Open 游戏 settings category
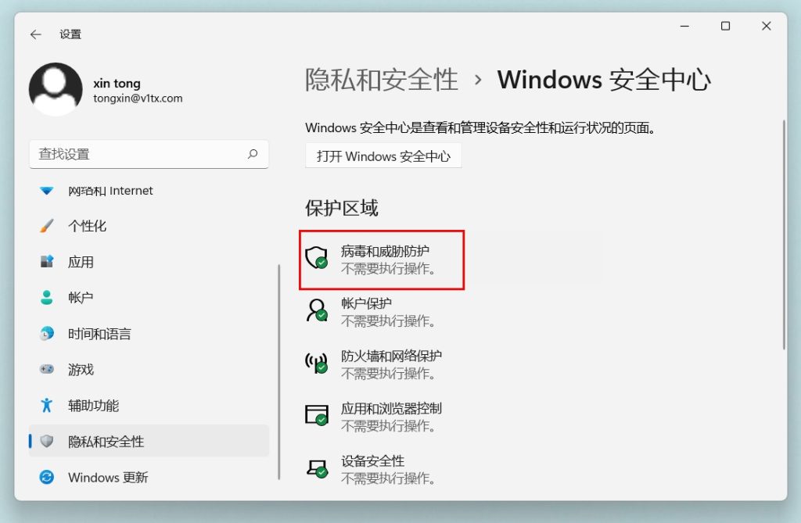 pyautogui.click(x=149, y=369)
